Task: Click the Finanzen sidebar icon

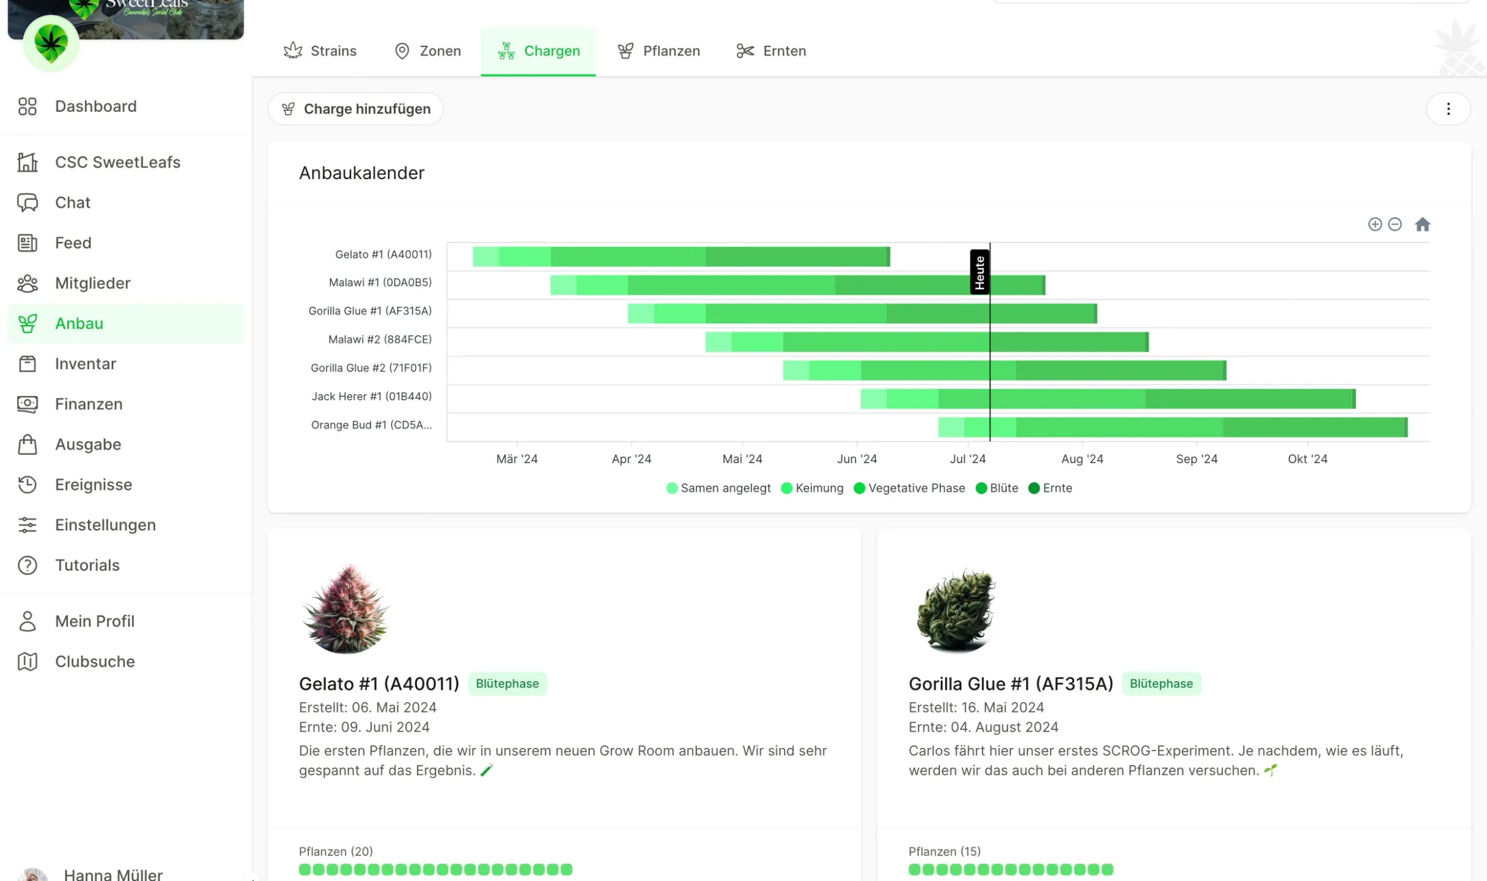Action: (x=28, y=404)
